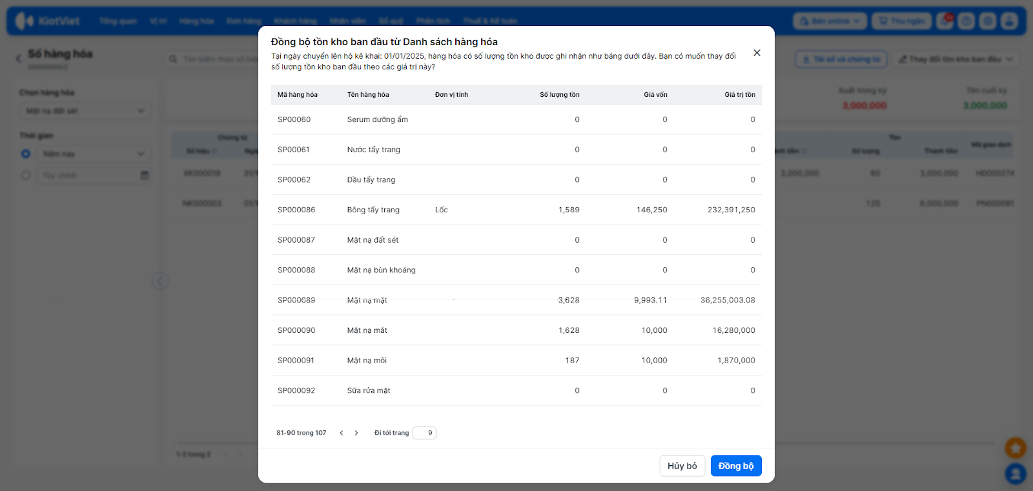
Task: Click the Hủy bỏ button
Action: (x=682, y=466)
